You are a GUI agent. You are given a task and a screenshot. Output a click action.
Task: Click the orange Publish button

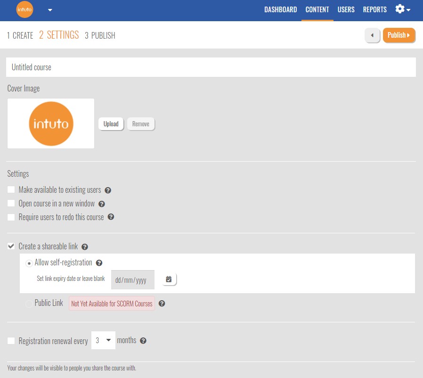[399, 35]
